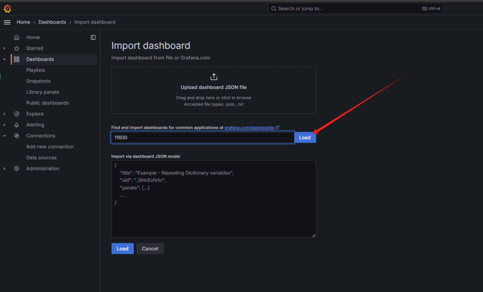483x292 pixels.
Task: Expand the Starred section chevron
Action: click(x=4, y=48)
